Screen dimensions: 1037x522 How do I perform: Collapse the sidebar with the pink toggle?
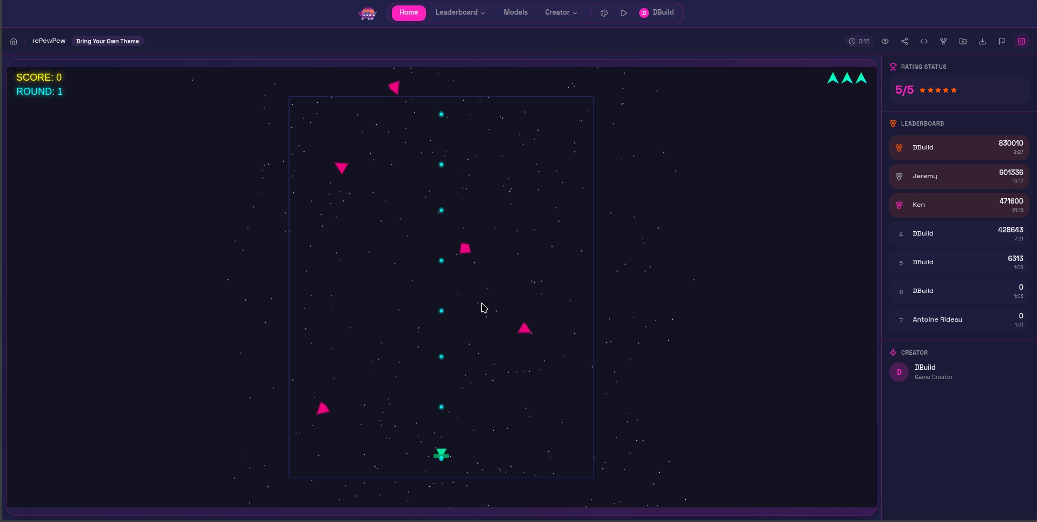point(1022,41)
